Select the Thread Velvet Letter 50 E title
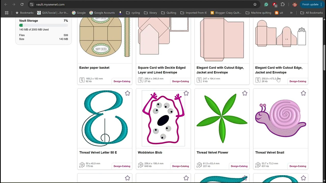Image resolution: width=326 pixels, height=183 pixels. click(98, 152)
